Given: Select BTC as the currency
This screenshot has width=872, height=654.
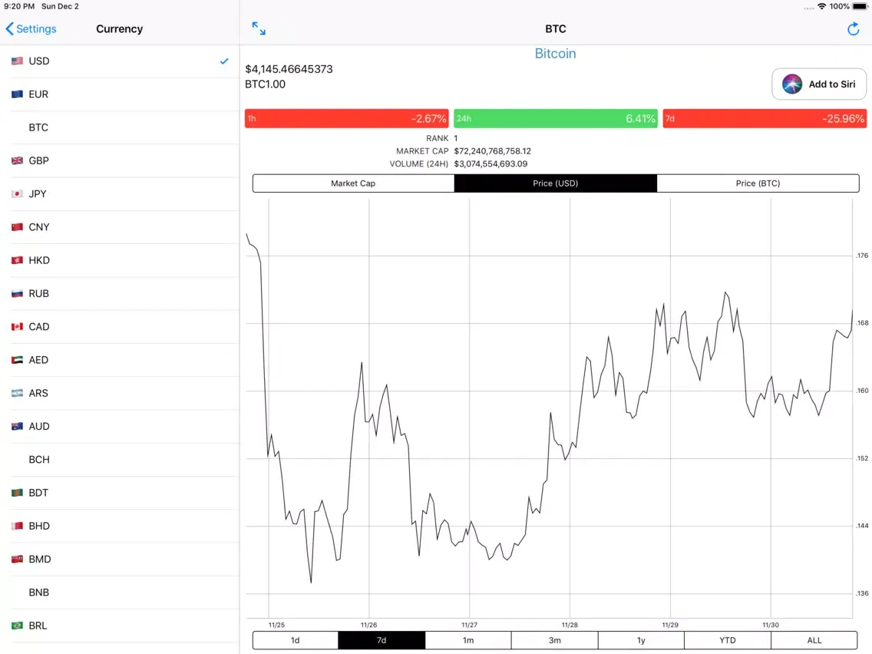Looking at the screenshot, I should [x=120, y=127].
